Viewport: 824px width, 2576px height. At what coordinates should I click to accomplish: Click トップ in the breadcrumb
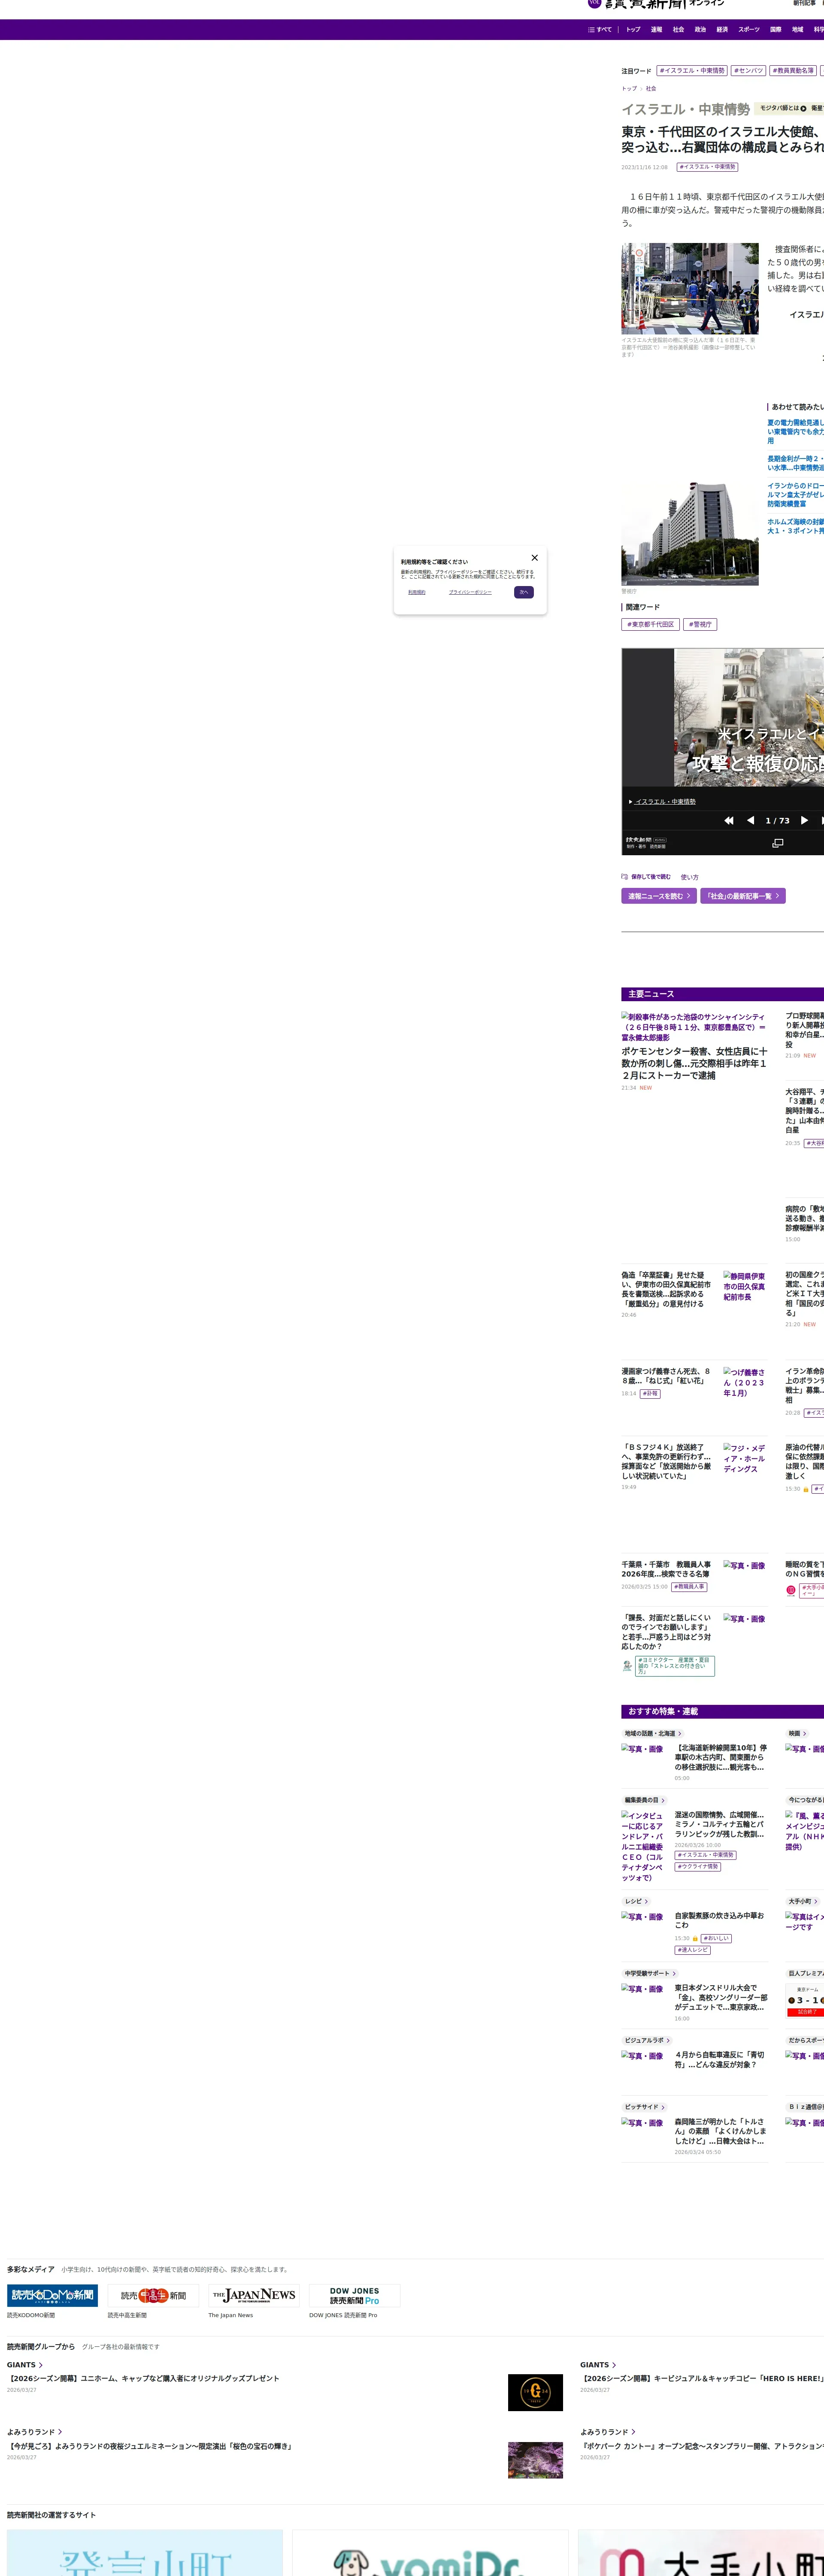[x=629, y=89]
